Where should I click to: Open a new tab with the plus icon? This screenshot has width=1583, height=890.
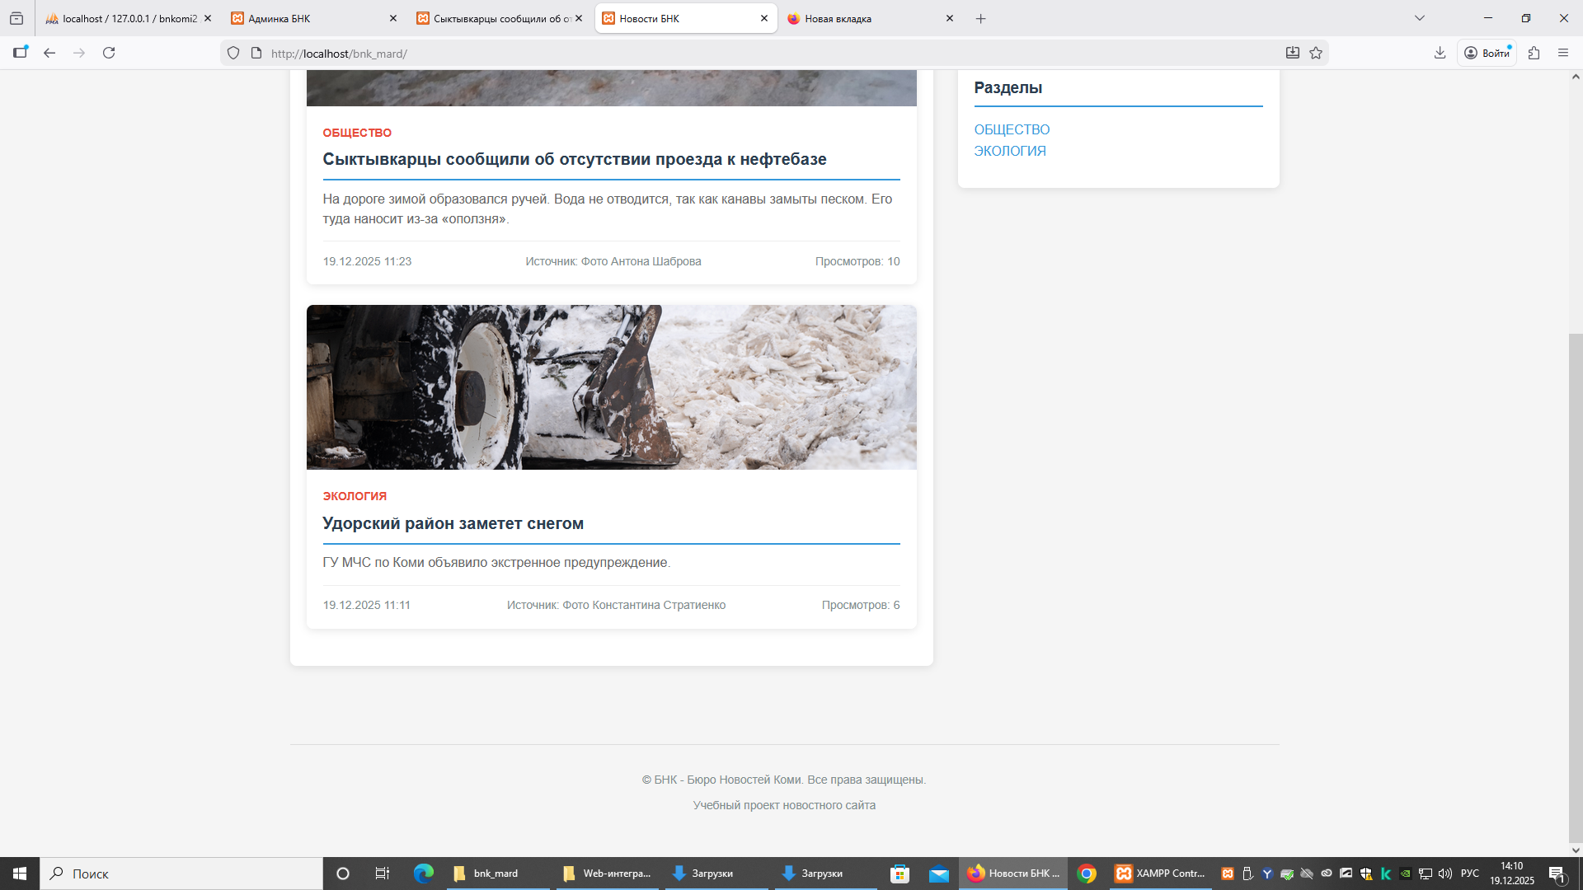(x=980, y=18)
